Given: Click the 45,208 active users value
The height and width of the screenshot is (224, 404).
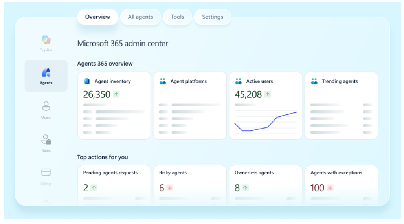Looking at the screenshot, I should pyautogui.click(x=248, y=94).
